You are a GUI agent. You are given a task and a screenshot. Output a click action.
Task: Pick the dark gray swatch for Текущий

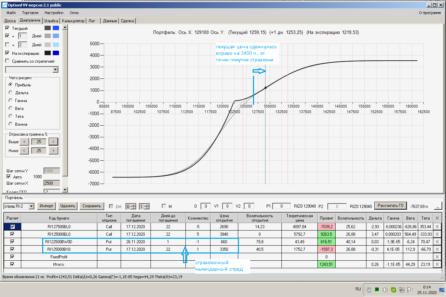(x=48, y=28)
